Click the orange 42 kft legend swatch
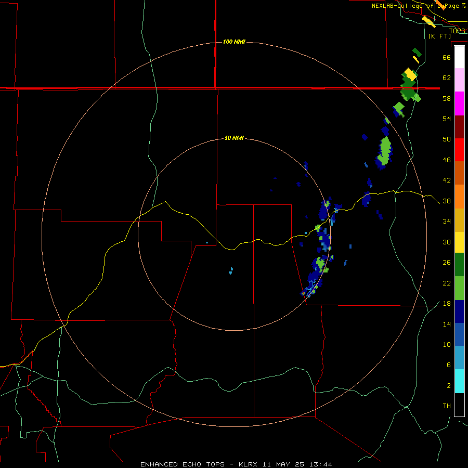This screenshot has height=468, width=468. pos(459,197)
